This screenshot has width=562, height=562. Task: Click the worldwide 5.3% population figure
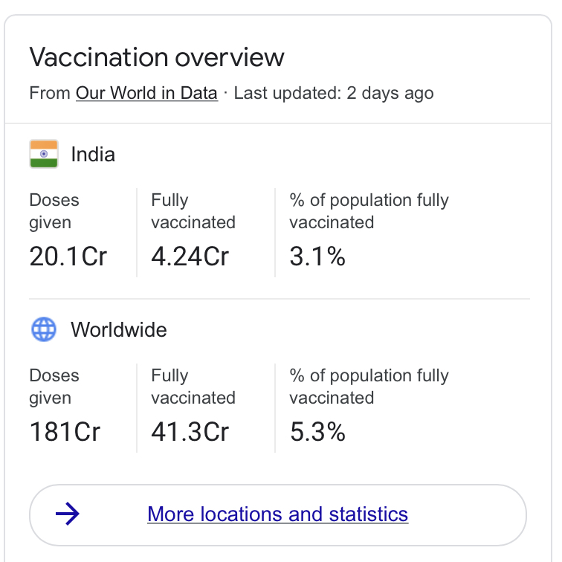(317, 432)
